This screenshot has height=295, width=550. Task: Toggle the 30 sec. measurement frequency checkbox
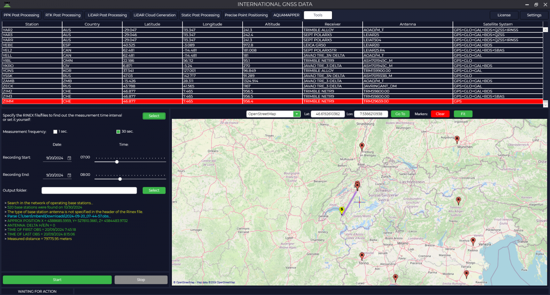coord(119,132)
